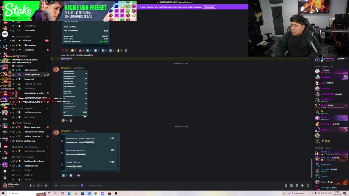
Task: Open Discover servers compass icon
Action: coord(5,178)
